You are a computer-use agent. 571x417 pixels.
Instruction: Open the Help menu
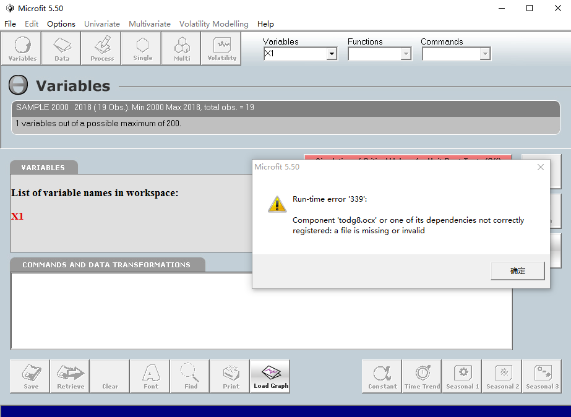(x=265, y=24)
